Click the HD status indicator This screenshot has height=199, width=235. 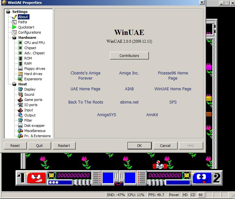tap(185, 195)
